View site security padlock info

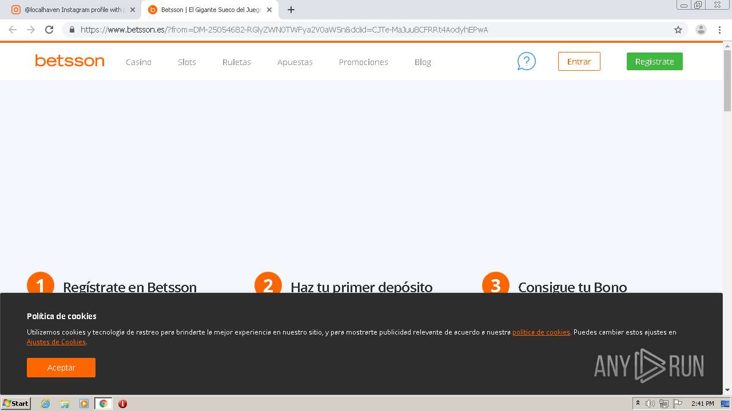pos(72,30)
